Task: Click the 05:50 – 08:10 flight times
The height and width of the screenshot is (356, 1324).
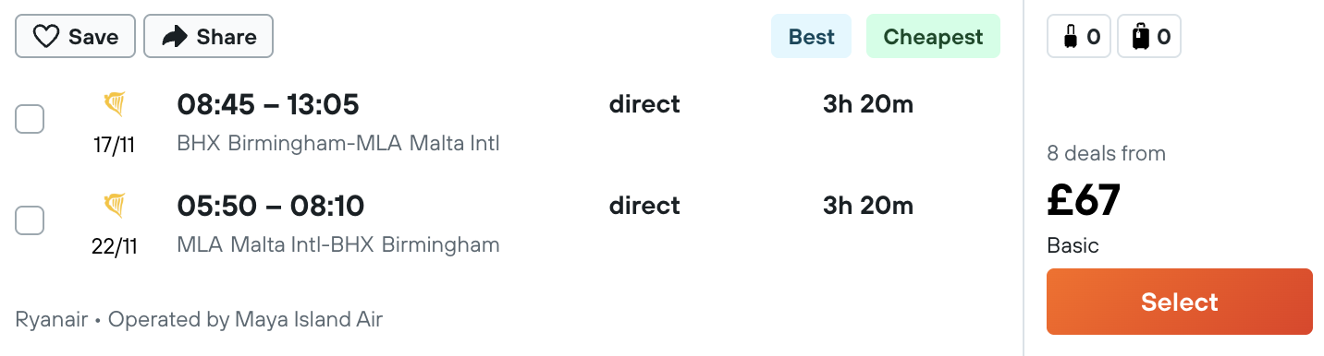Action: [271, 205]
